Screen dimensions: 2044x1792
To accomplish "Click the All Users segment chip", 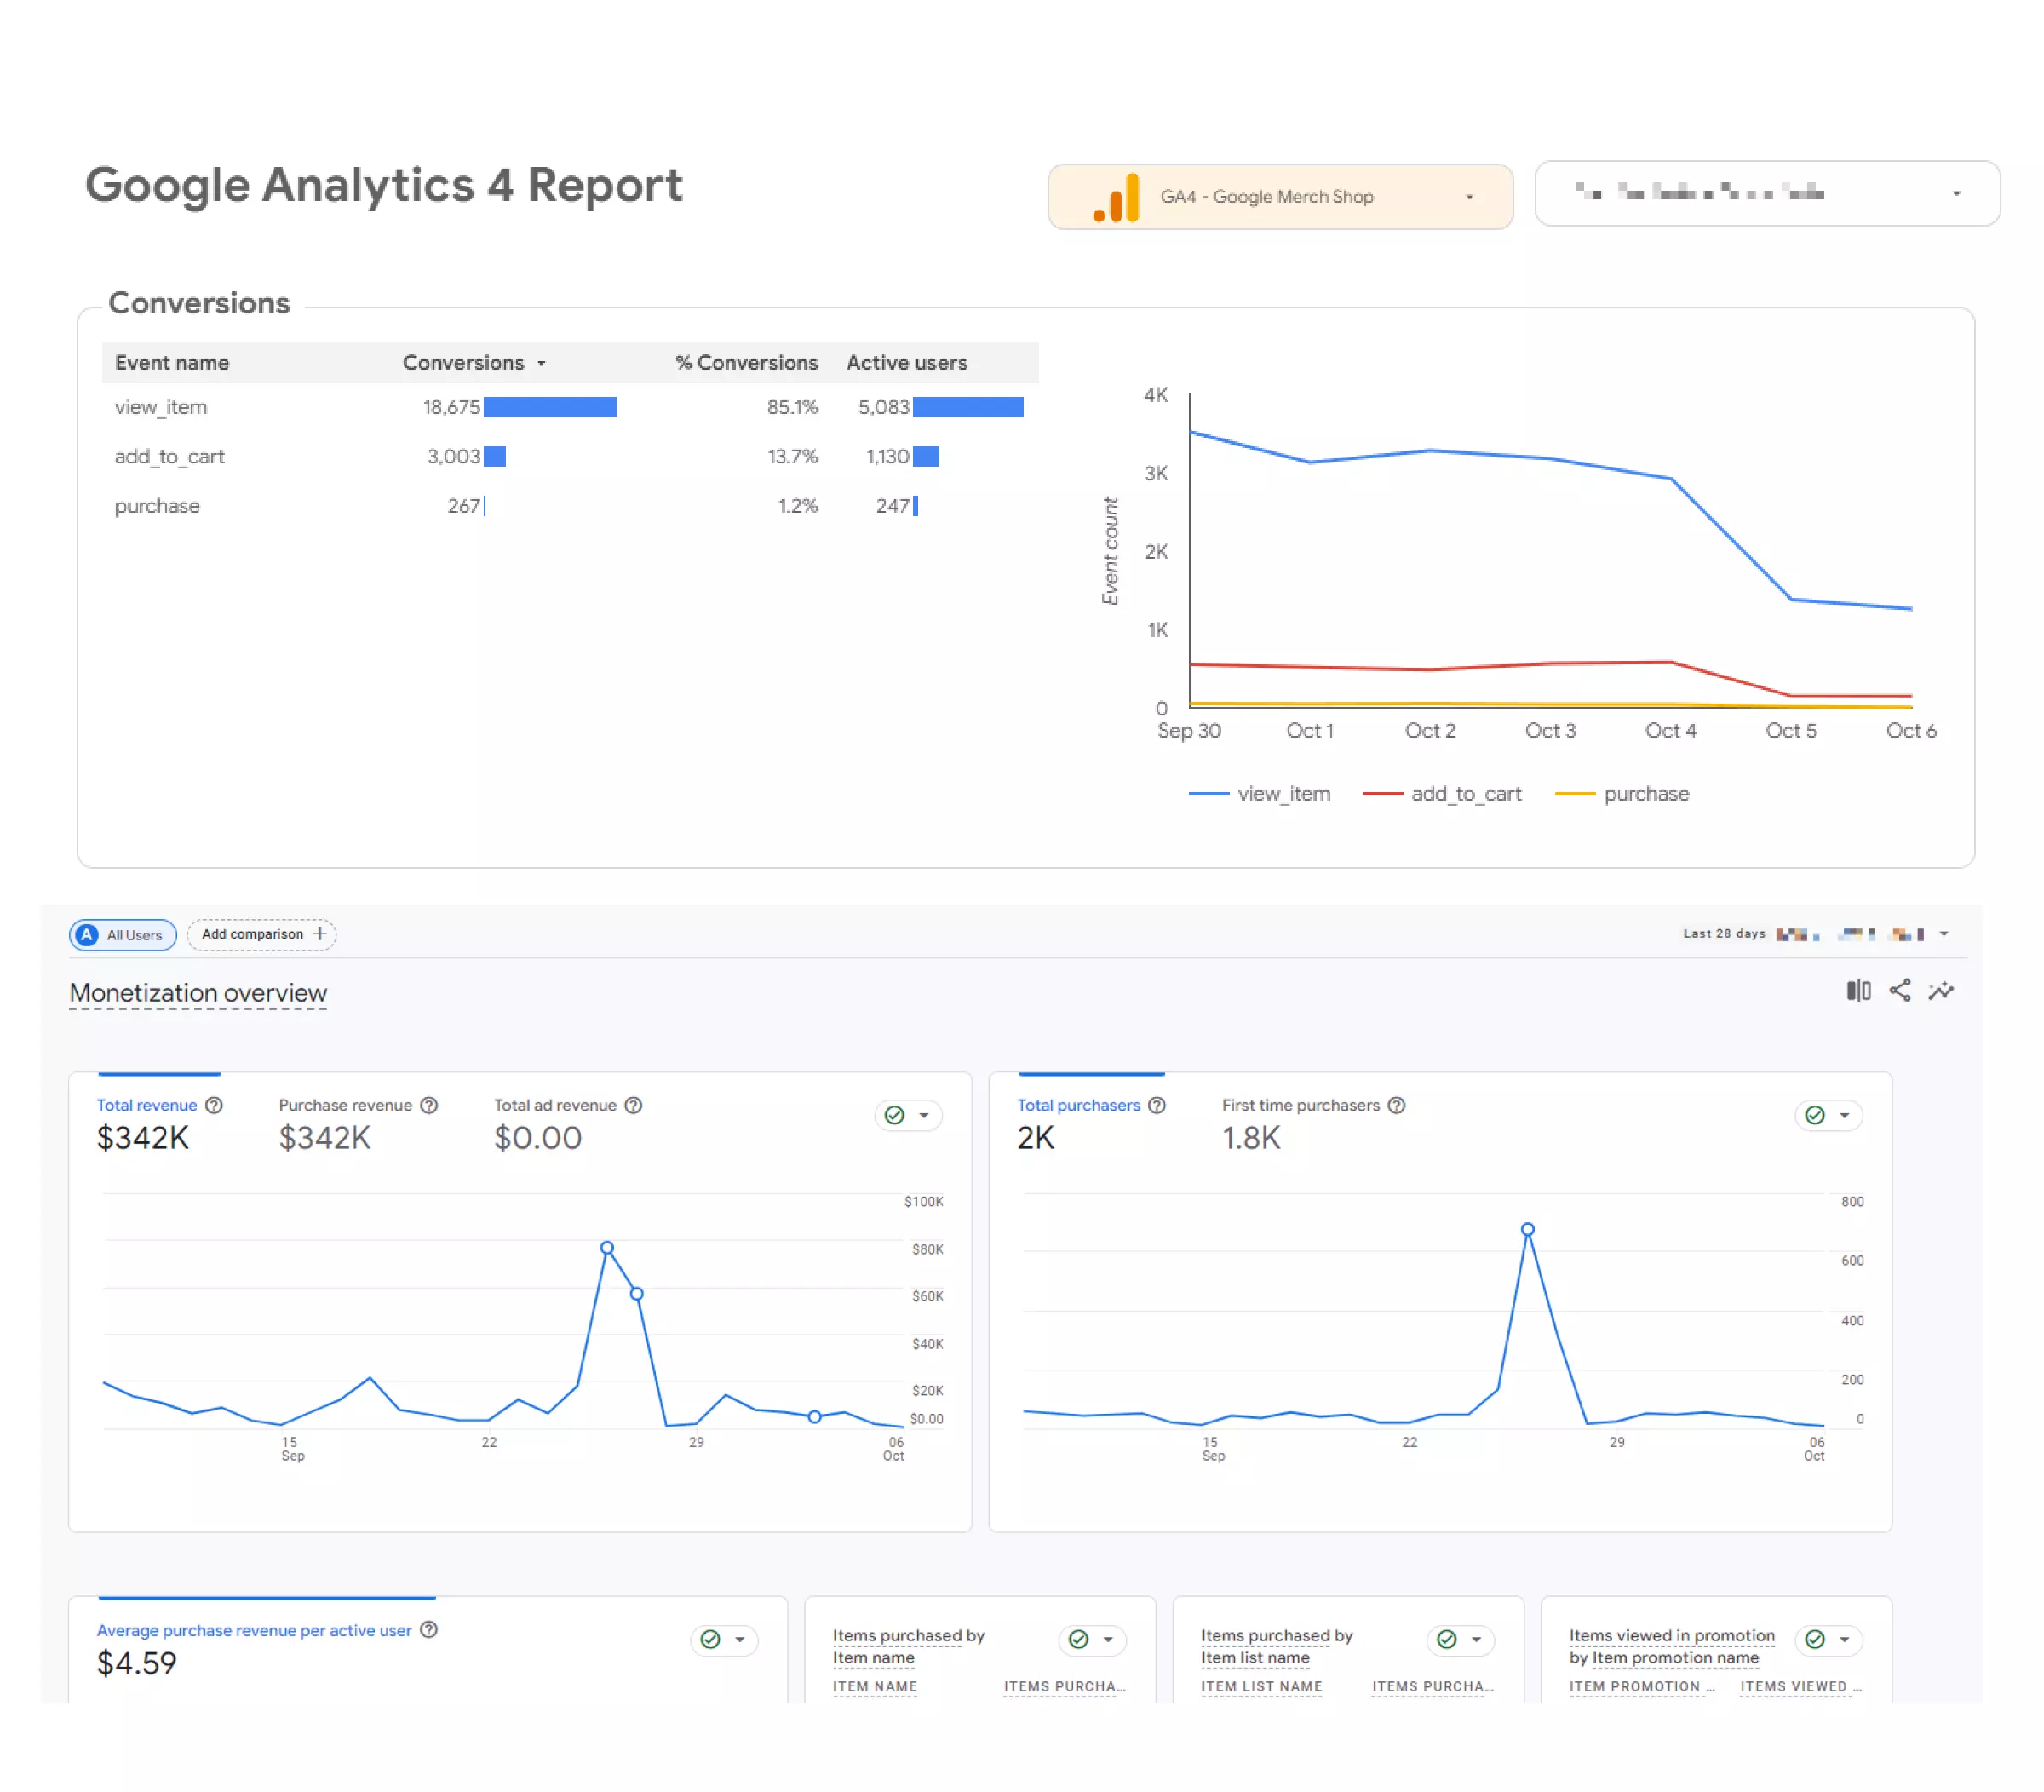I will pos(122,934).
